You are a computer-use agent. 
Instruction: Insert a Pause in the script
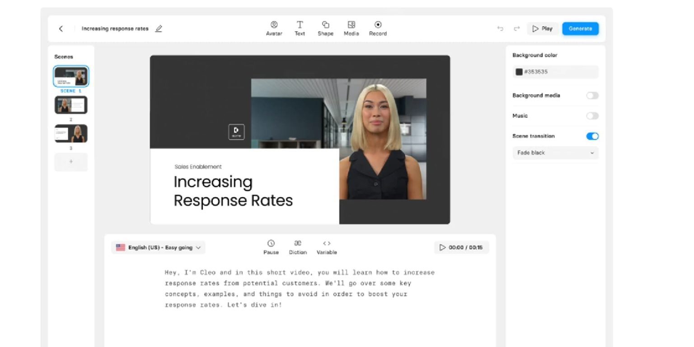click(271, 244)
